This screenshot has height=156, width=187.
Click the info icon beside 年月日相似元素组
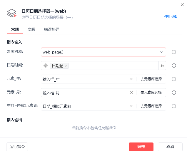coord(174,106)
